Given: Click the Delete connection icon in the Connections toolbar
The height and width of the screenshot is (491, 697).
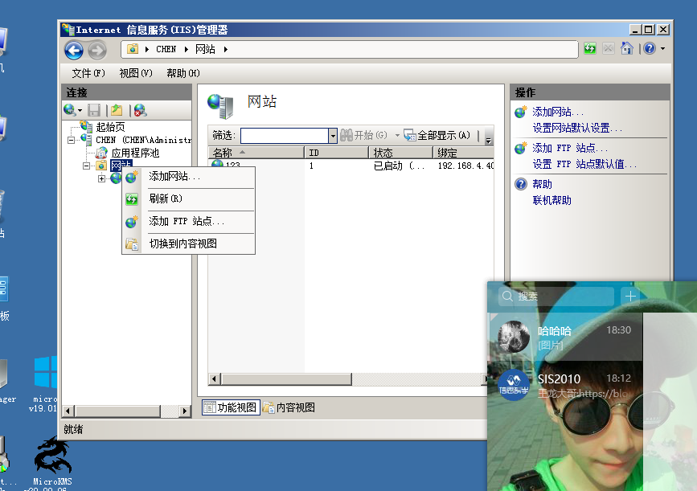Looking at the screenshot, I should tap(141, 110).
